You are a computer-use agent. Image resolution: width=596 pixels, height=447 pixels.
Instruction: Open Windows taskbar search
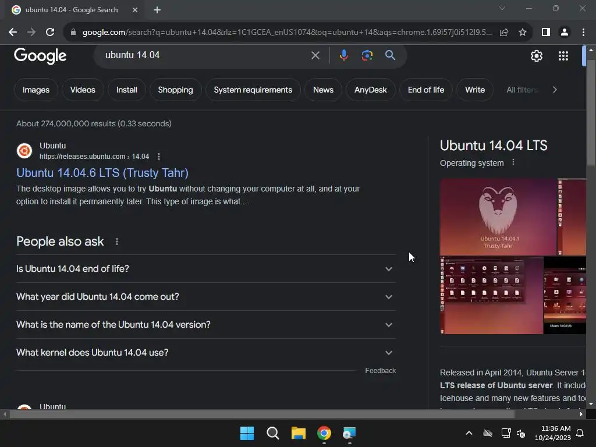click(x=273, y=433)
